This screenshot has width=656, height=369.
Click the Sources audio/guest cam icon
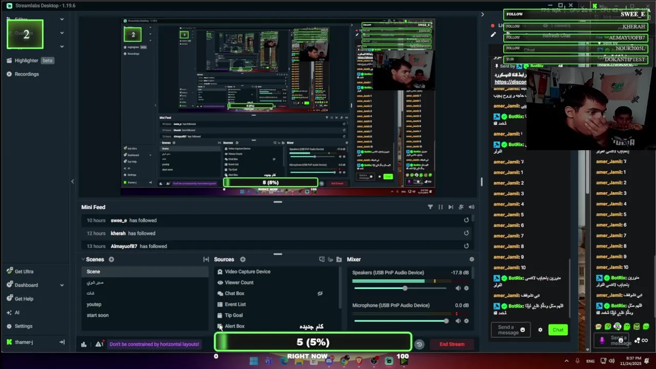pyautogui.click(x=331, y=259)
